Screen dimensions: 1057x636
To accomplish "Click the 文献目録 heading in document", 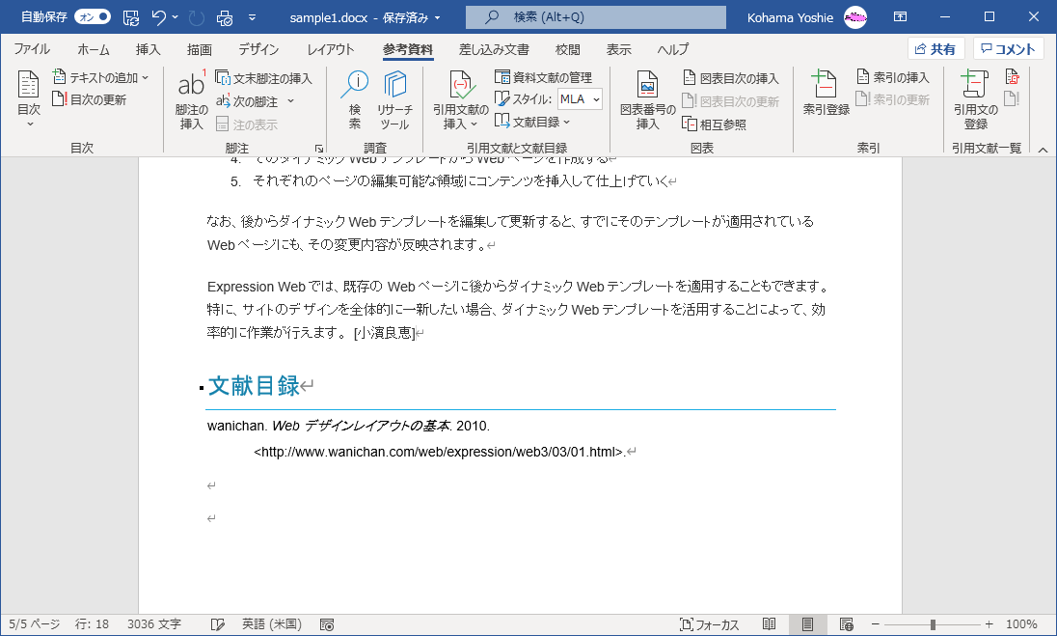I will tap(254, 386).
